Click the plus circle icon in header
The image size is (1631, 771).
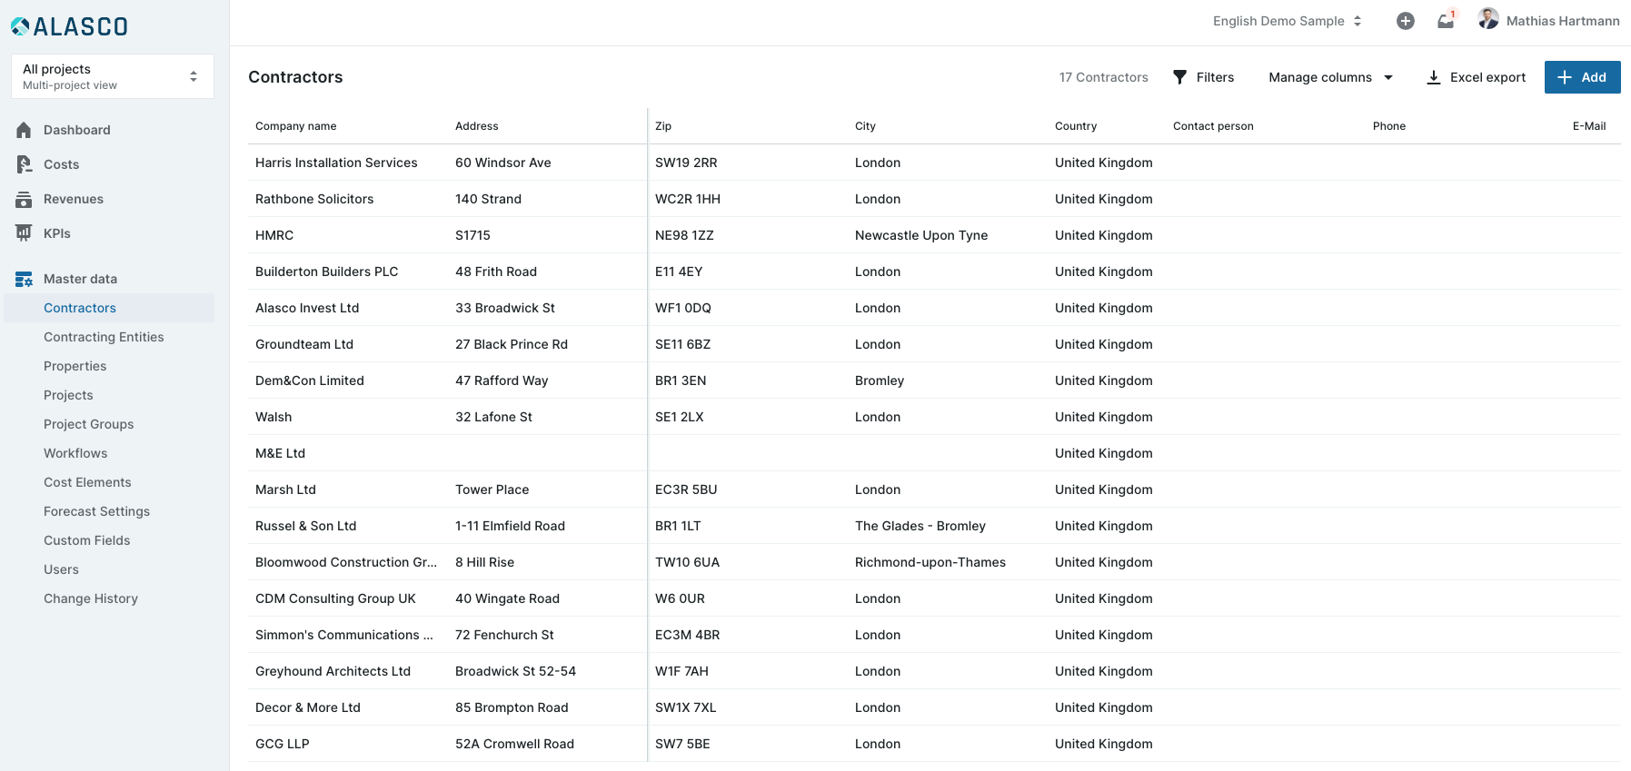click(1405, 21)
